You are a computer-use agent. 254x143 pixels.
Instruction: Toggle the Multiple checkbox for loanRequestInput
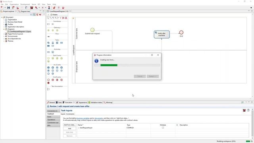(x=163, y=128)
